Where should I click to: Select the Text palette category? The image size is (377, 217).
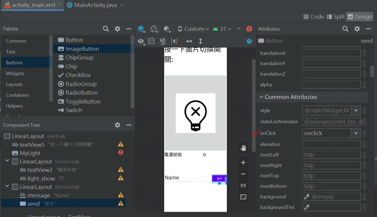11,52
